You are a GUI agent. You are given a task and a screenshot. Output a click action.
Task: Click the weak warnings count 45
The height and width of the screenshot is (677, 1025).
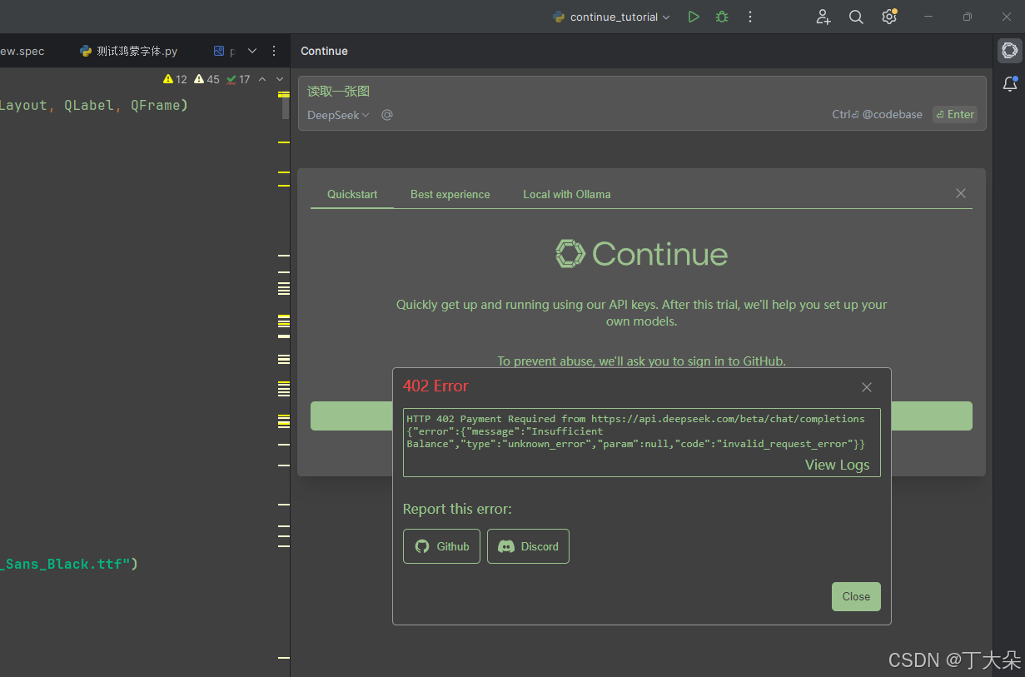pos(206,79)
